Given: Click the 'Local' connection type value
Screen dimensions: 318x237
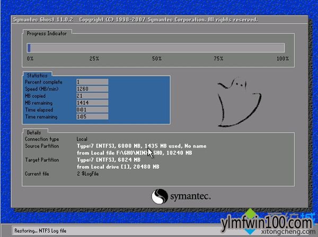Looking at the screenshot, I should [82, 139].
